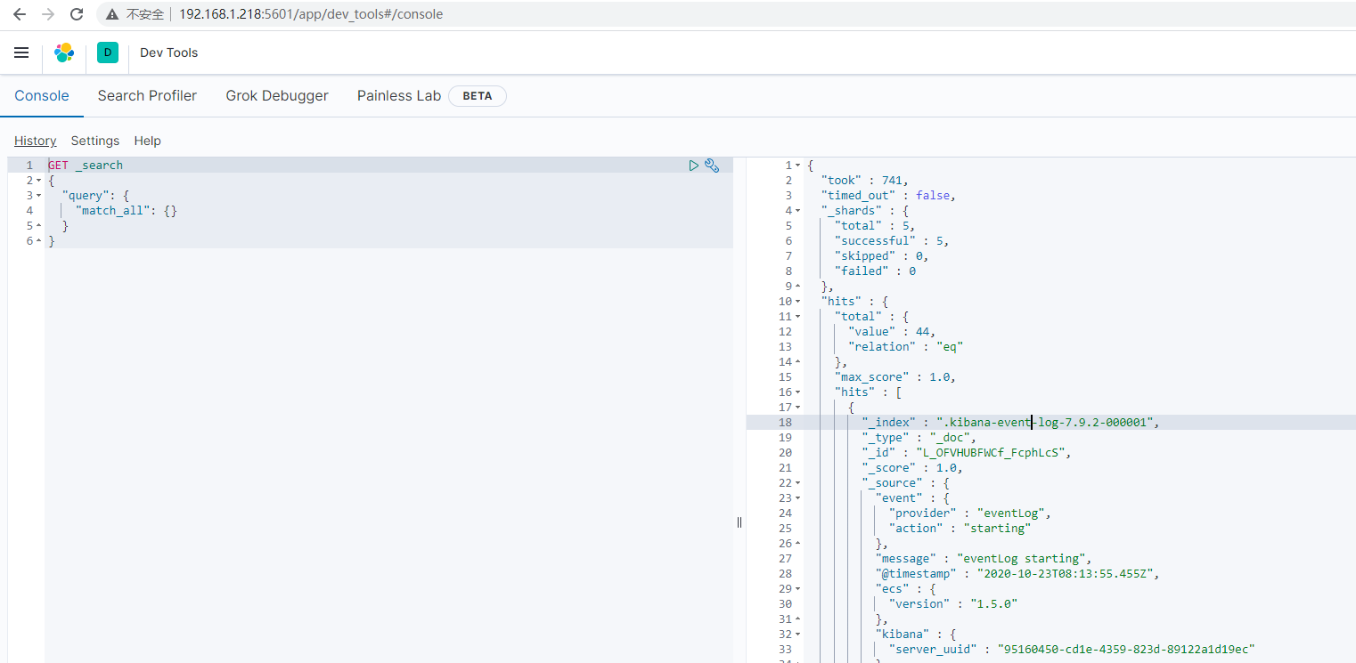The image size is (1356, 663).
Task: Click the insecure-site warning icon
Action: 112,14
